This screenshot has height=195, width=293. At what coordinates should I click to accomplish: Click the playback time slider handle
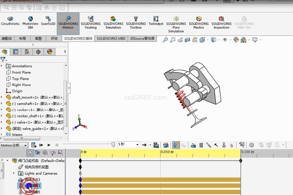click(x=113, y=145)
